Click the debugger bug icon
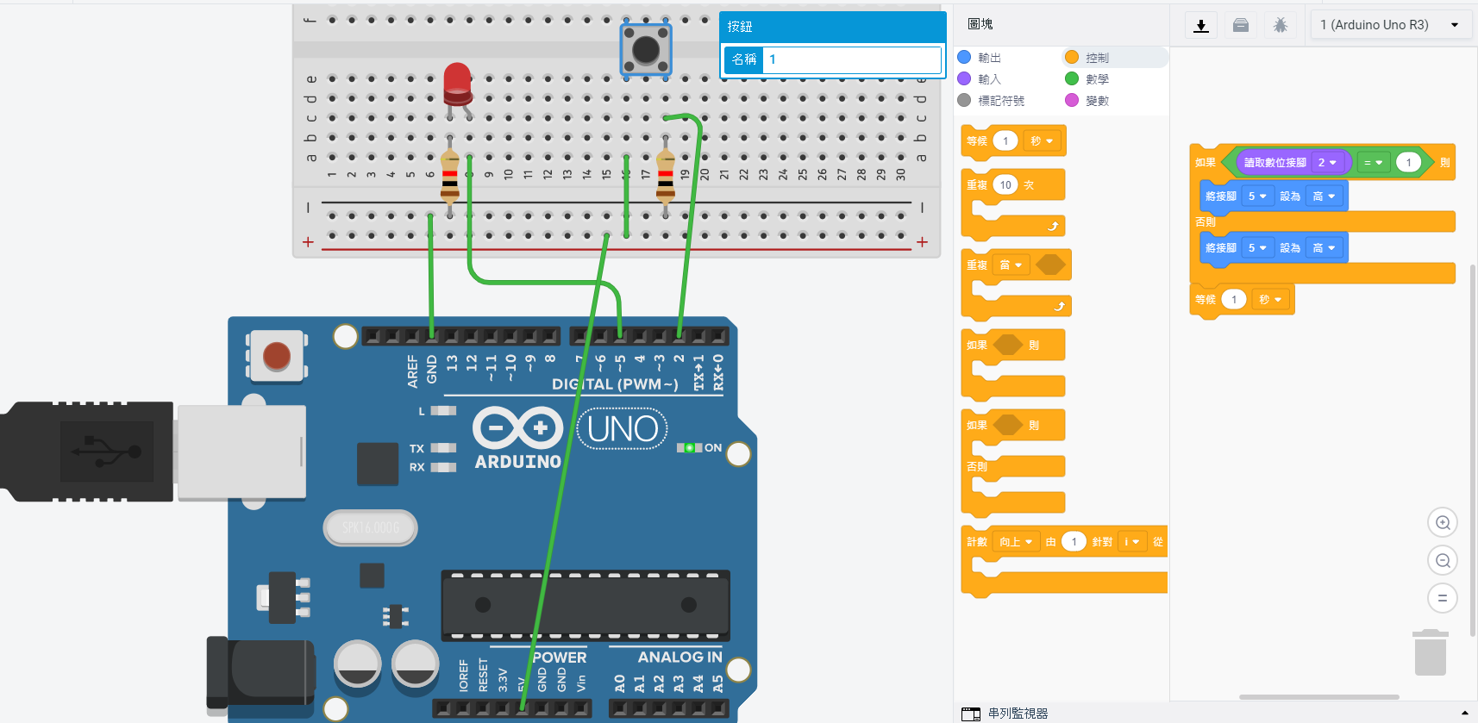 1281,25
